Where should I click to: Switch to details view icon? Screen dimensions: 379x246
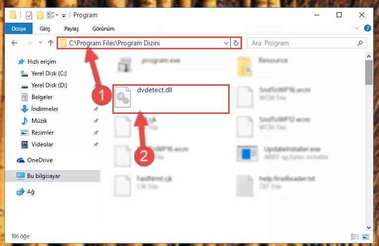coord(354,237)
